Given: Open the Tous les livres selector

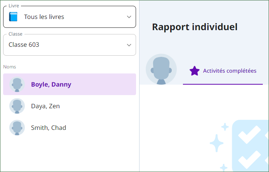Looking at the screenshot, I should pyautogui.click(x=69, y=17).
